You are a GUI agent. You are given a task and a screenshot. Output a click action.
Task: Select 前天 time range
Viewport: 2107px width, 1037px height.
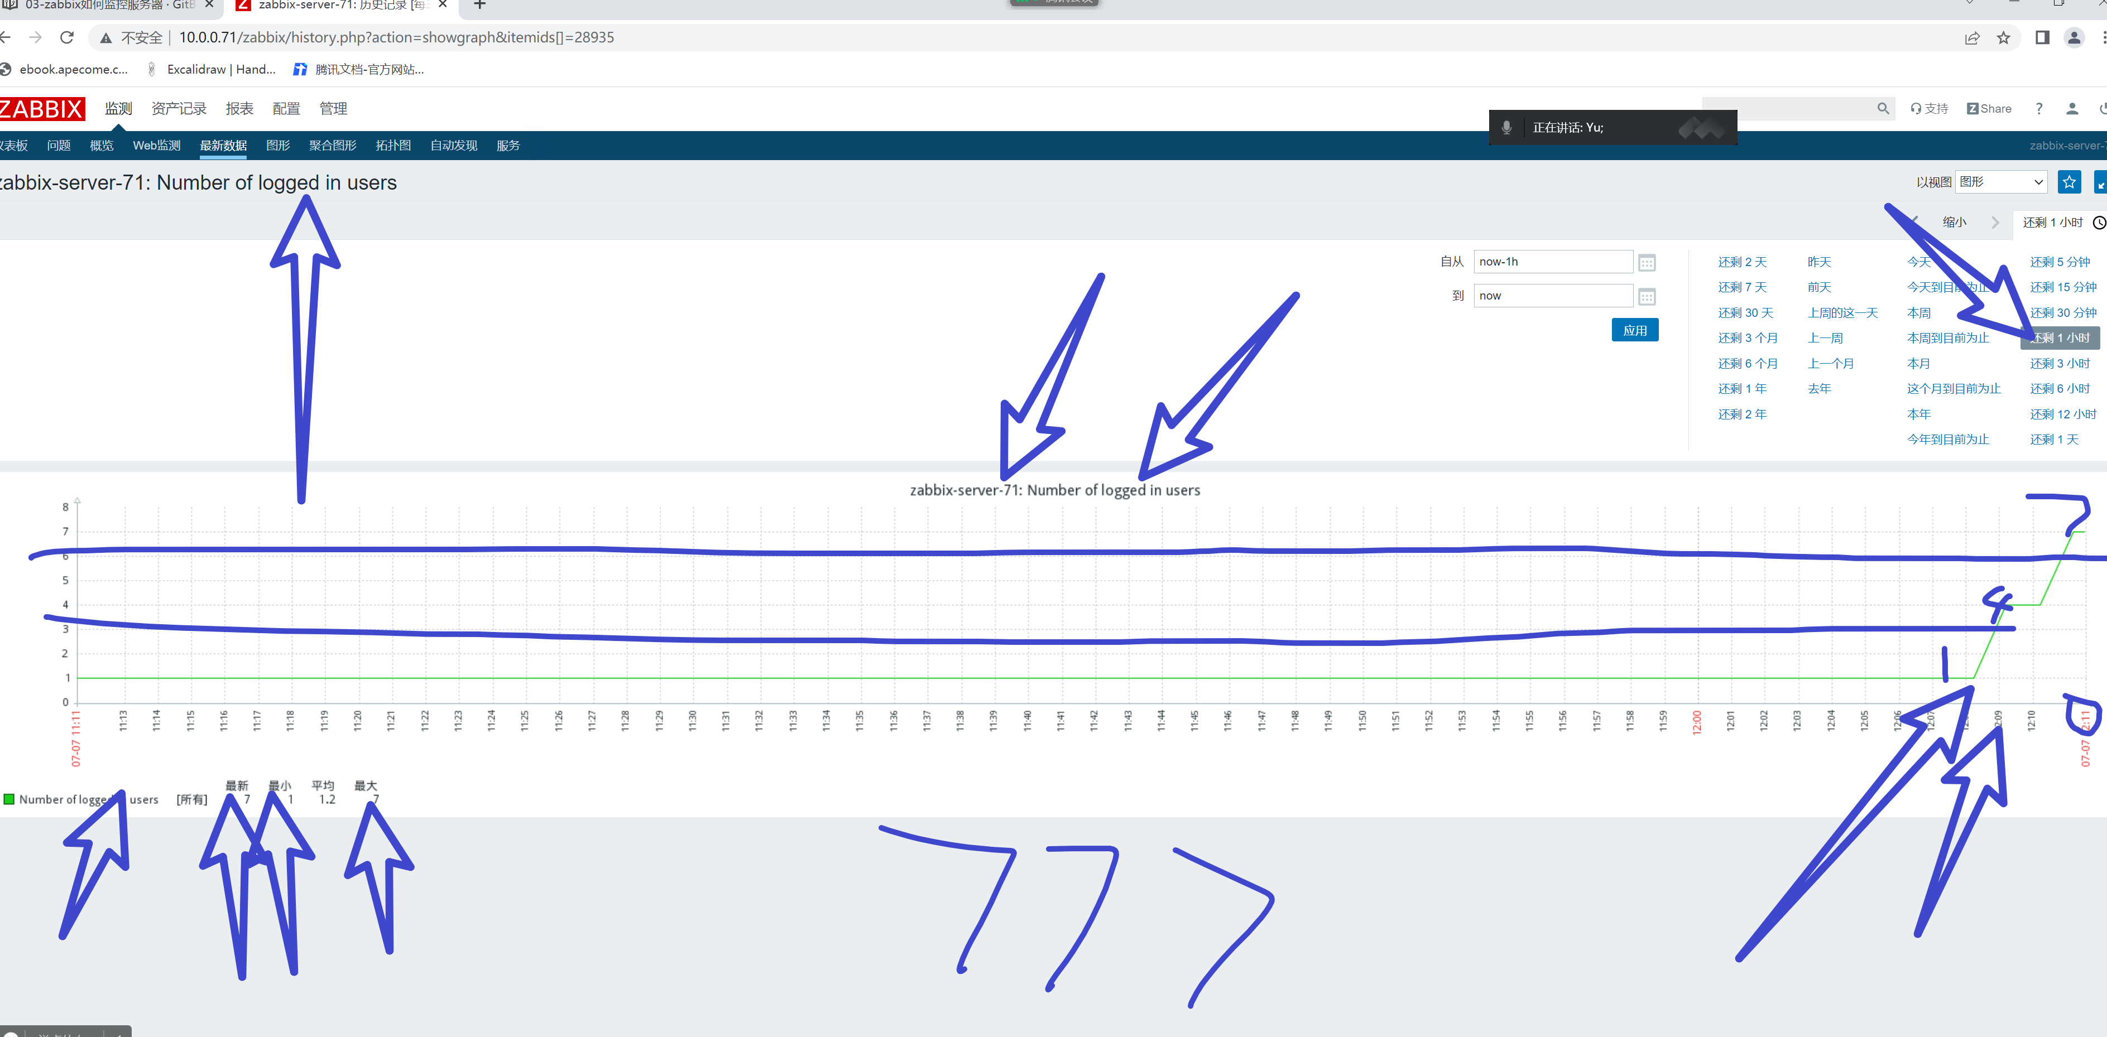[1819, 288]
